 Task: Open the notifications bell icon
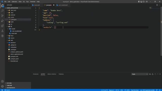pyautogui.click(x=160, y=90)
